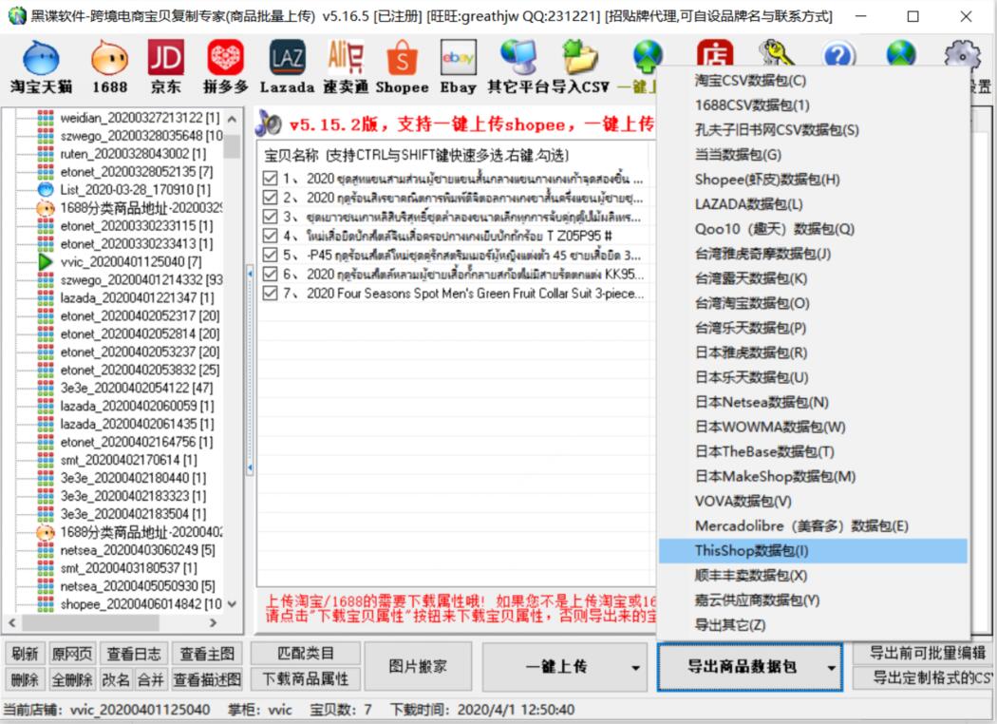Click the 查看描述图 button
This screenshot has height=724, width=997.
pyautogui.click(x=207, y=679)
